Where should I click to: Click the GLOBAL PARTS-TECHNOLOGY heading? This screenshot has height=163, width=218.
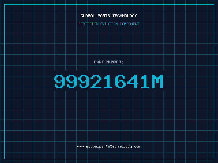pos(109,16)
